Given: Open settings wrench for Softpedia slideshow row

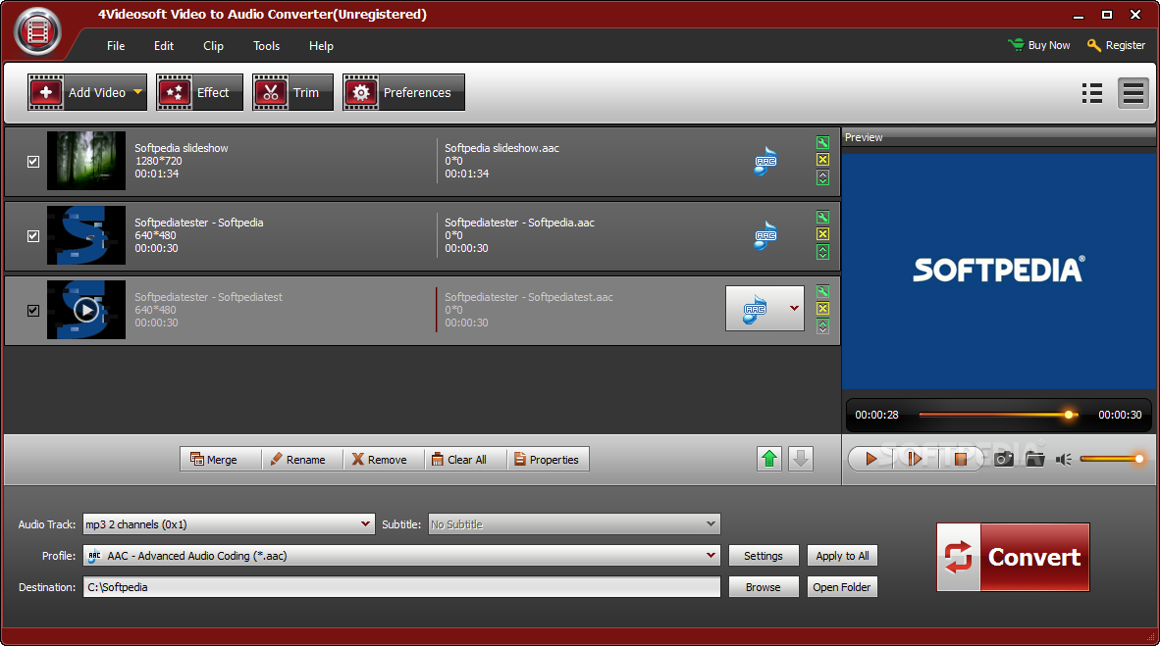Looking at the screenshot, I should (x=822, y=143).
